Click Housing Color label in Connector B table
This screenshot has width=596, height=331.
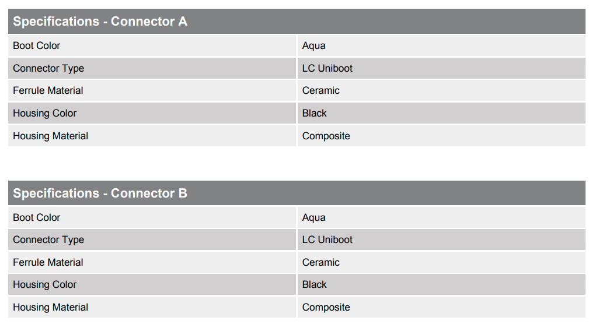(44, 284)
